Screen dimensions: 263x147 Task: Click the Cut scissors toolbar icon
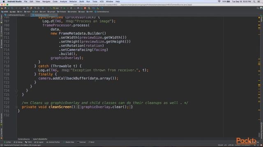(x=24, y=8)
